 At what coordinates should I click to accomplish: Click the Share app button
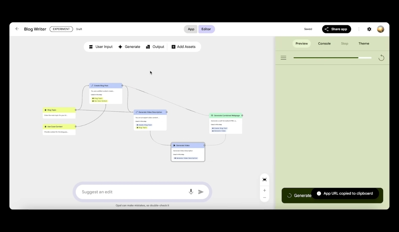[x=336, y=29]
